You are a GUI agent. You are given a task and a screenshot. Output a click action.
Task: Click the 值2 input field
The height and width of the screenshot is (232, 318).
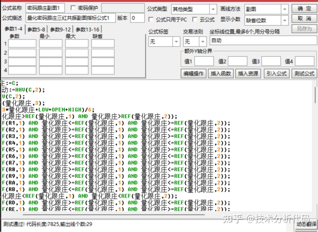pos(238,61)
